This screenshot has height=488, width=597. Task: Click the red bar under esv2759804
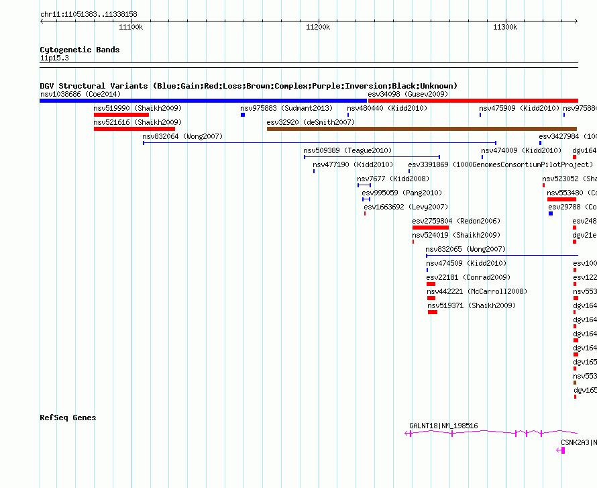pos(431,228)
